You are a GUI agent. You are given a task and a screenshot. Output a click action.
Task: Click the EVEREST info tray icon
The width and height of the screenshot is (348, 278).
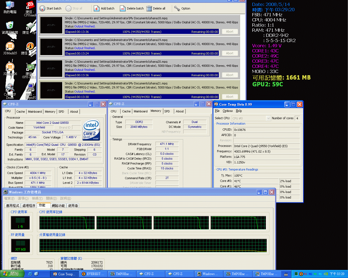coord(301,274)
